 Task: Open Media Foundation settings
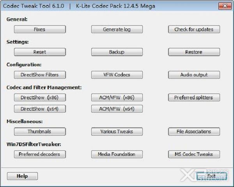click(x=117, y=154)
